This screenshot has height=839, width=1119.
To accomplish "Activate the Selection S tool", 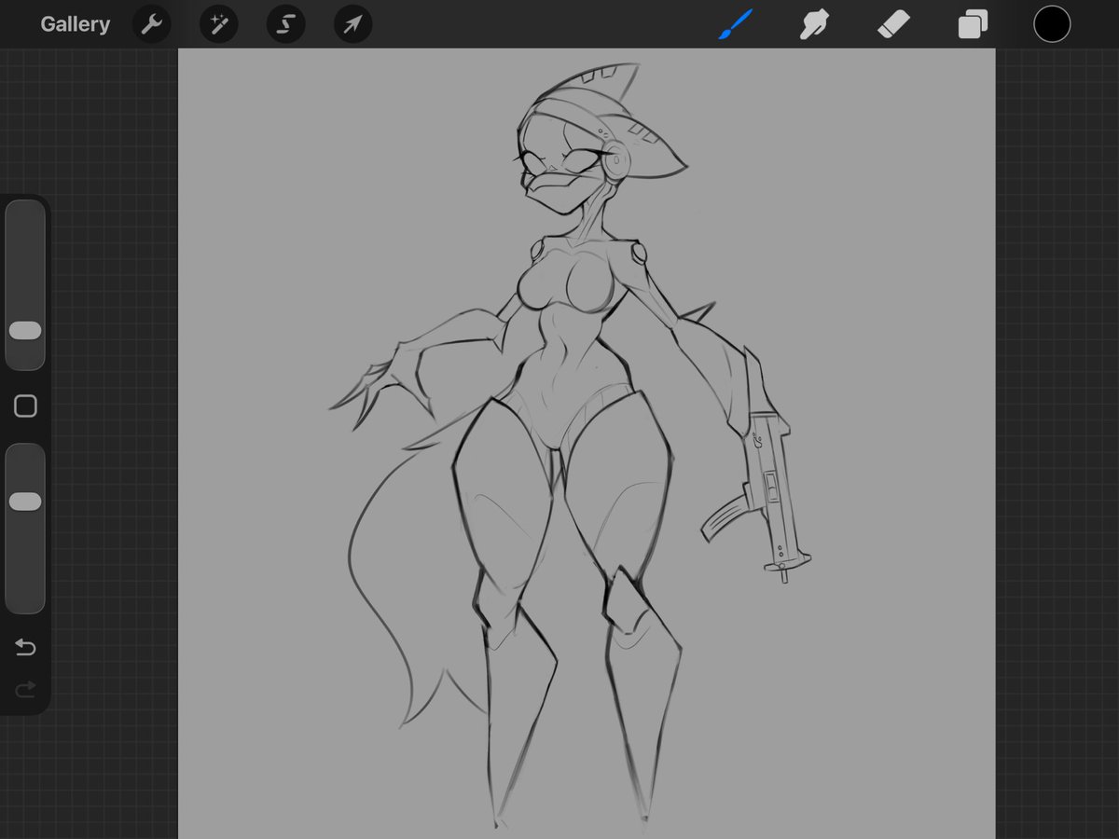I will pos(286,24).
